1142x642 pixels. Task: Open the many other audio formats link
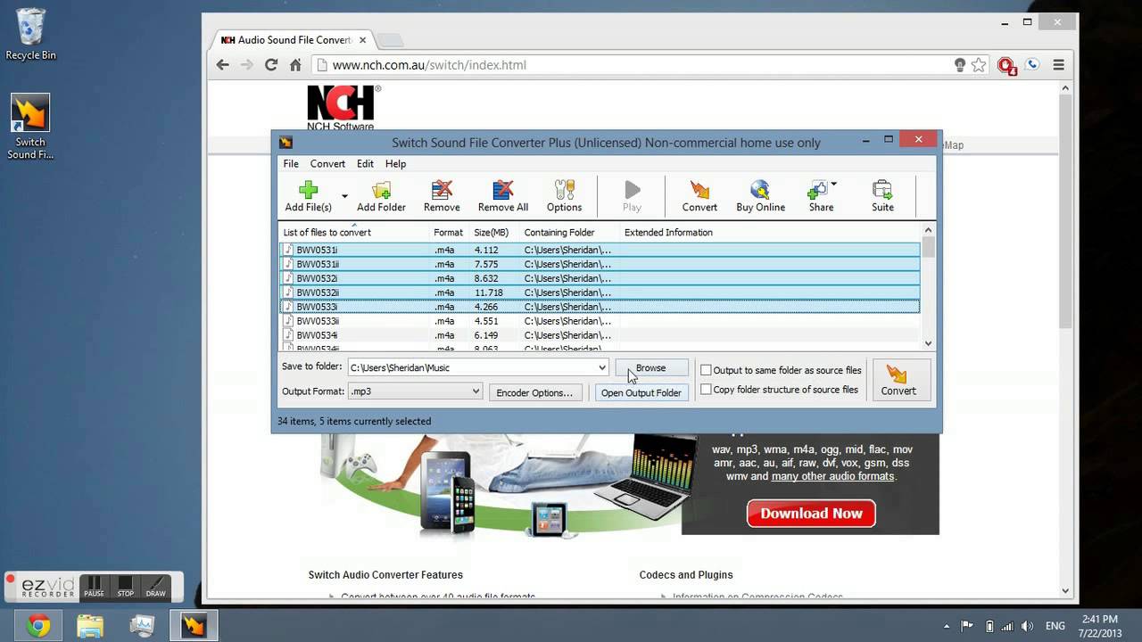[833, 476]
